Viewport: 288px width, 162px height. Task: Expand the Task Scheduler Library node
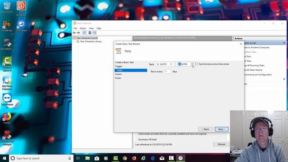(x=74, y=41)
